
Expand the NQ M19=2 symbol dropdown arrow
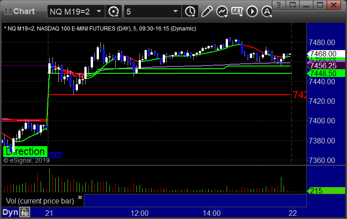click(x=99, y=11)
